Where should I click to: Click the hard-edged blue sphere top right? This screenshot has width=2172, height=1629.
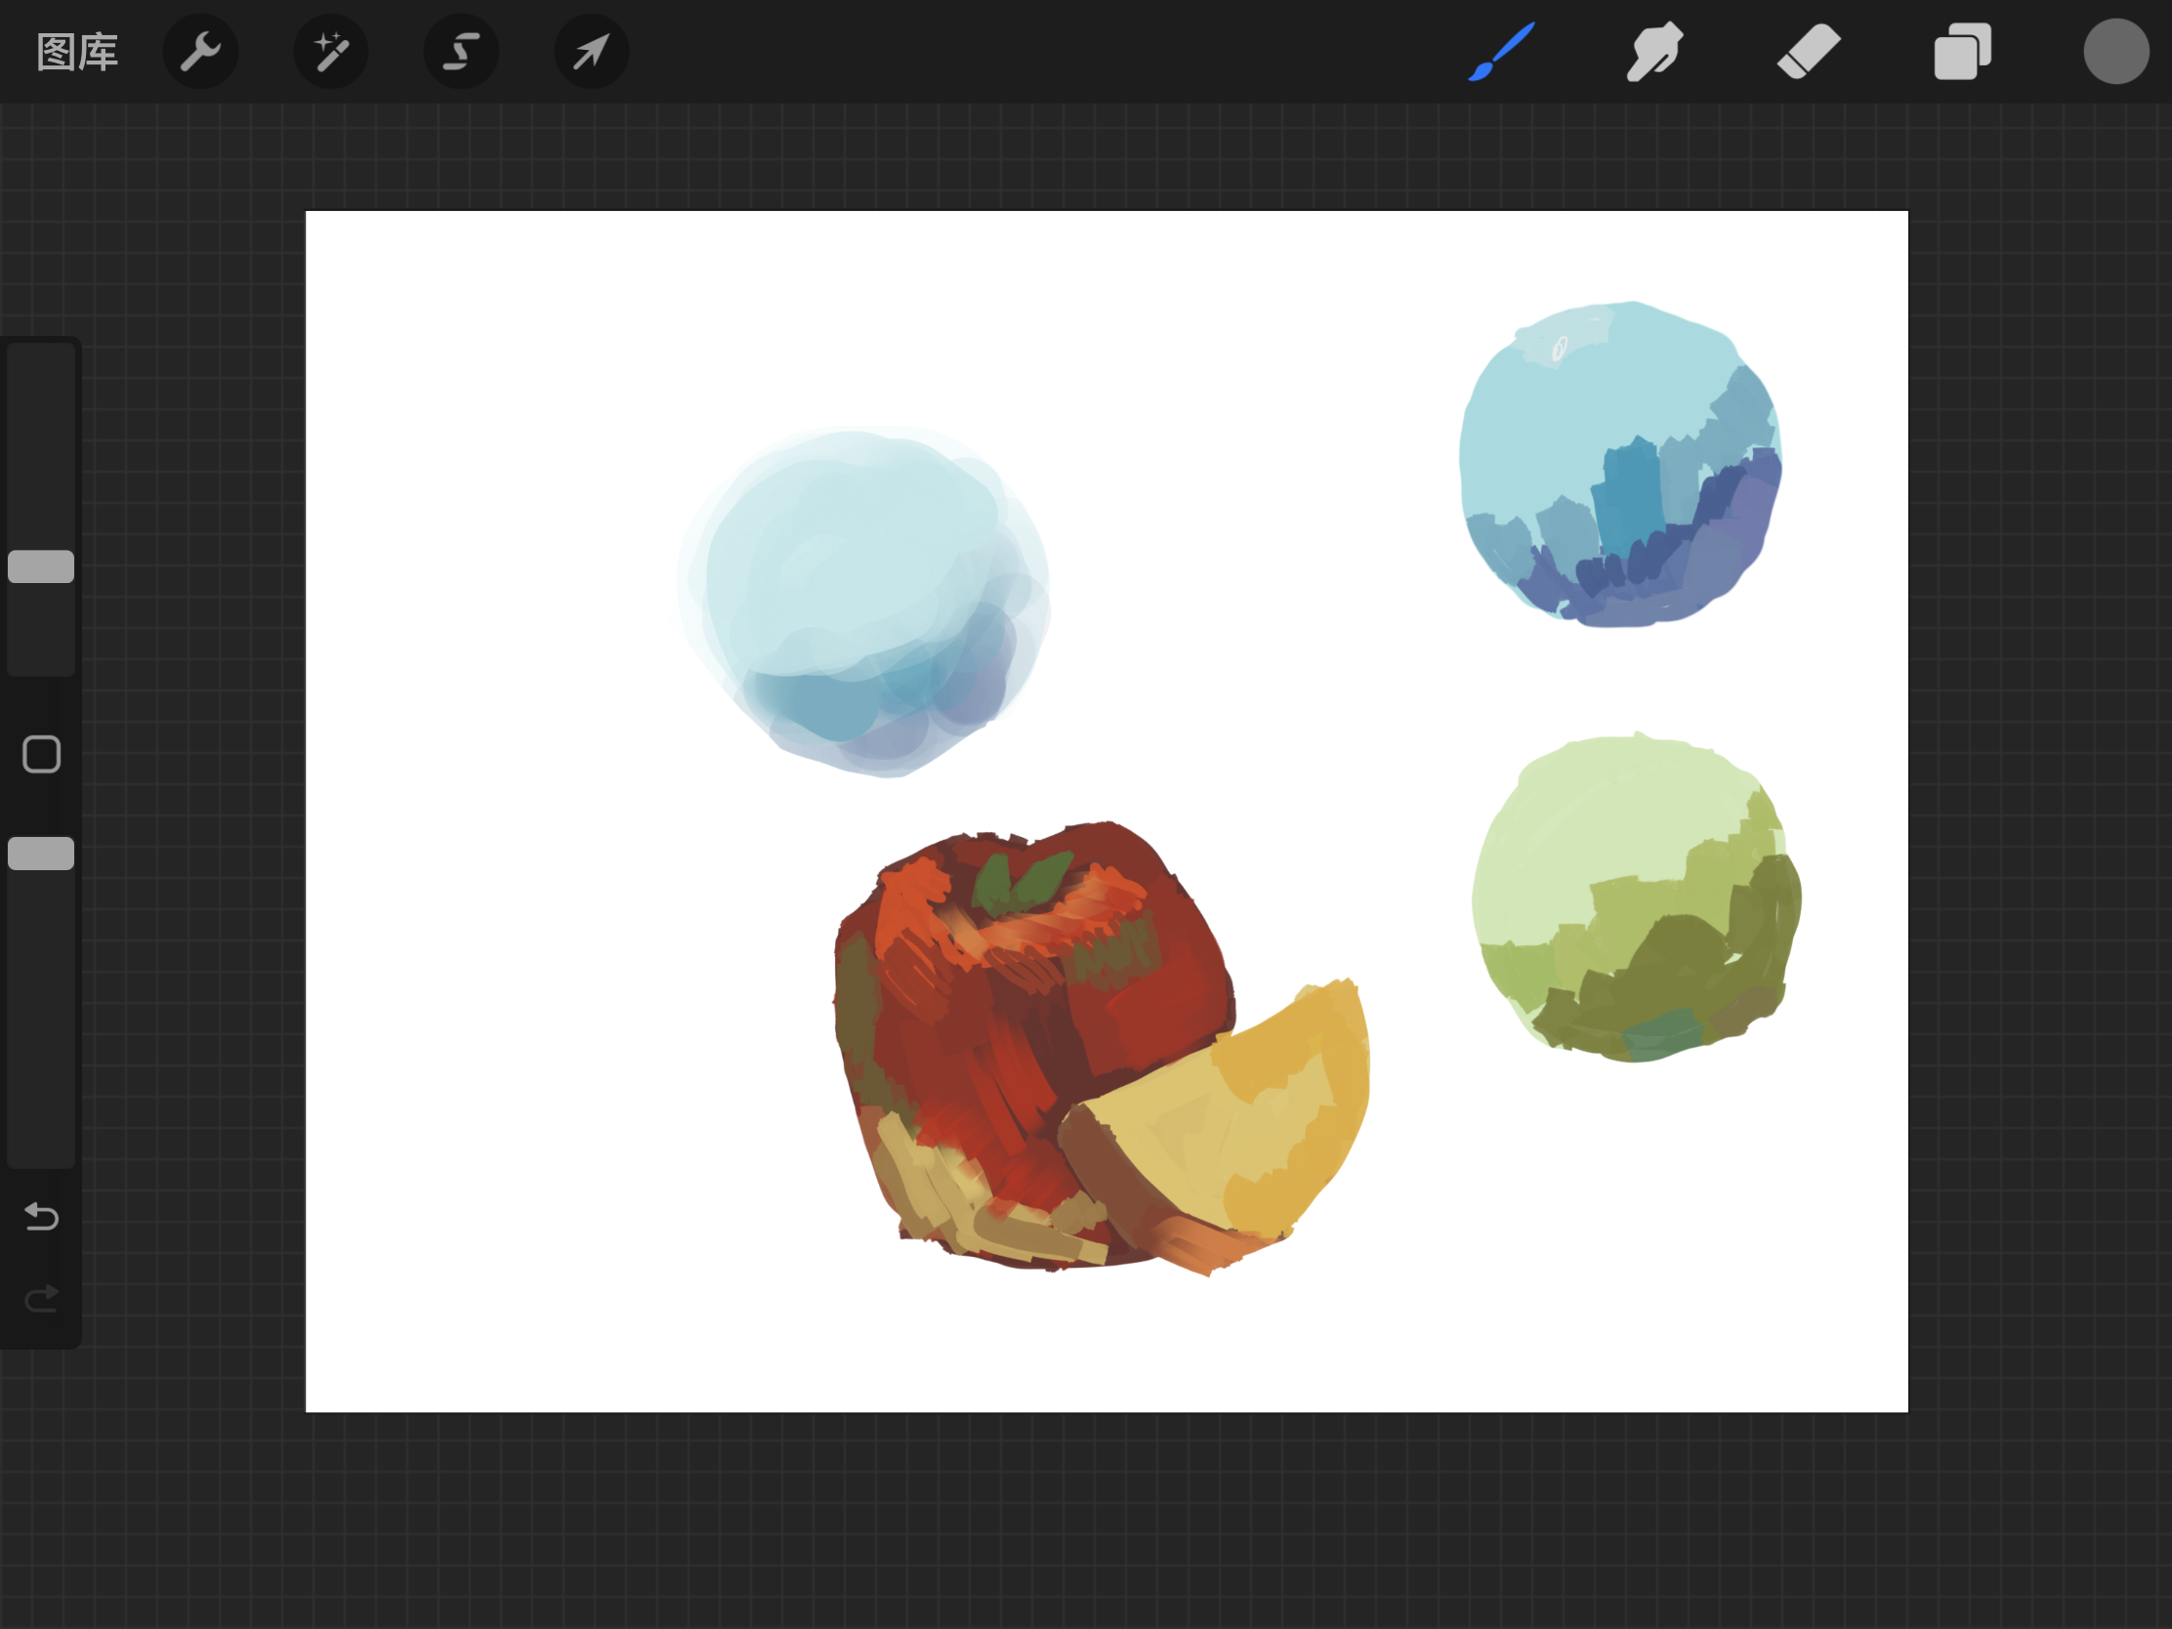click(x=1620, y=462)
